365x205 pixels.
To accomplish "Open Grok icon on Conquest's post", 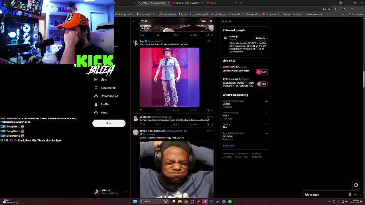I will pos(208,117).
